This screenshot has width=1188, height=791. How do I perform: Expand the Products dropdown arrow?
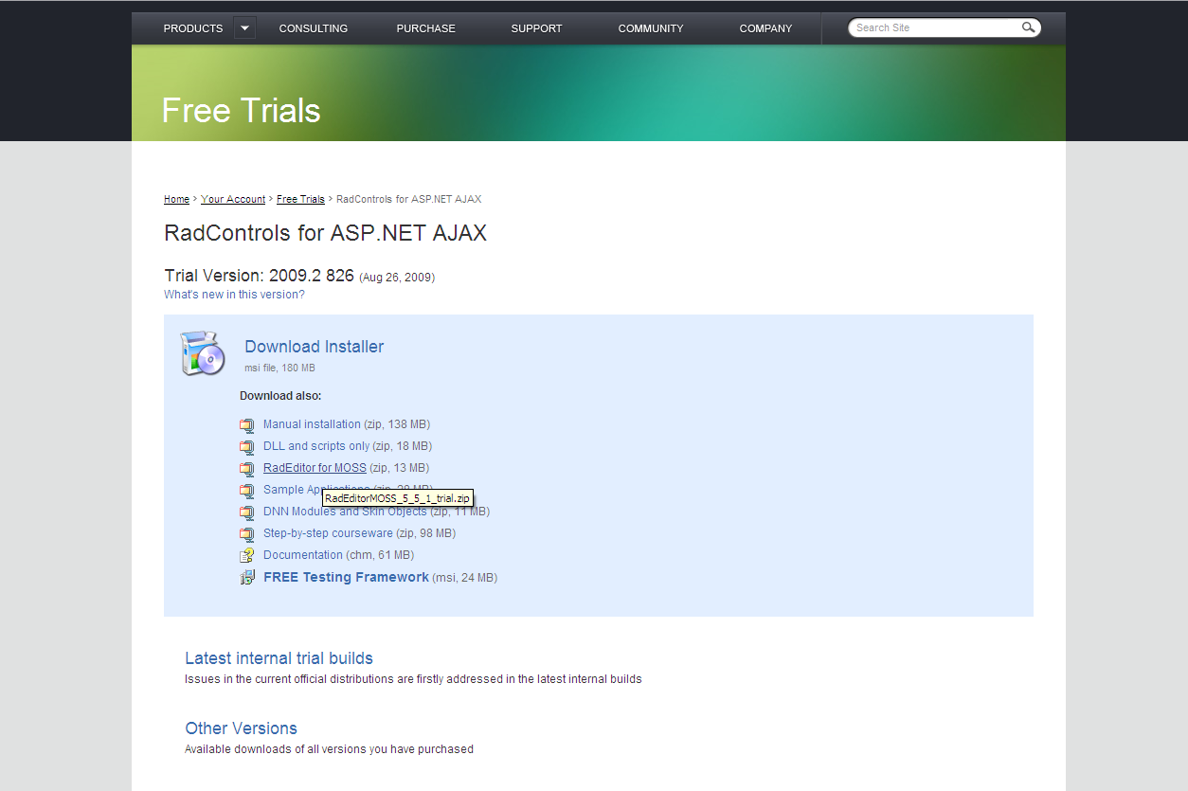point(244,28)
